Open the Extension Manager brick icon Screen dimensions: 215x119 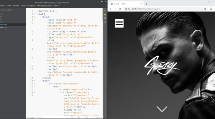click(105, 15)
